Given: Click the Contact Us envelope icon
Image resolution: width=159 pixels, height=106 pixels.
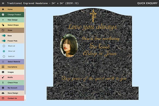Looking at the screenshot, I should [x=3, y=98].
